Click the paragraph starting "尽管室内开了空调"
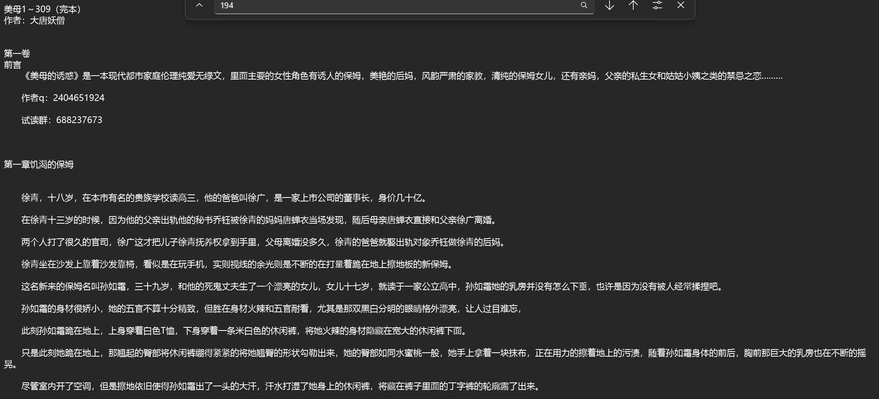 [281, 386]
